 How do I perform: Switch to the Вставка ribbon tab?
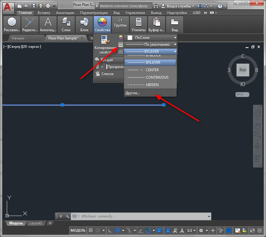click(x=44, y=13)
